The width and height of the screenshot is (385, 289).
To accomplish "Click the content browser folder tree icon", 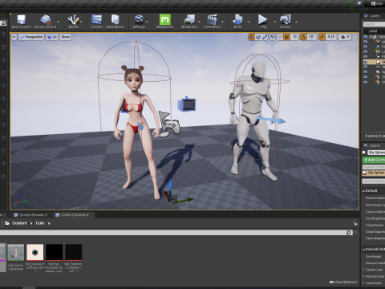I will [x=7, y=223].
